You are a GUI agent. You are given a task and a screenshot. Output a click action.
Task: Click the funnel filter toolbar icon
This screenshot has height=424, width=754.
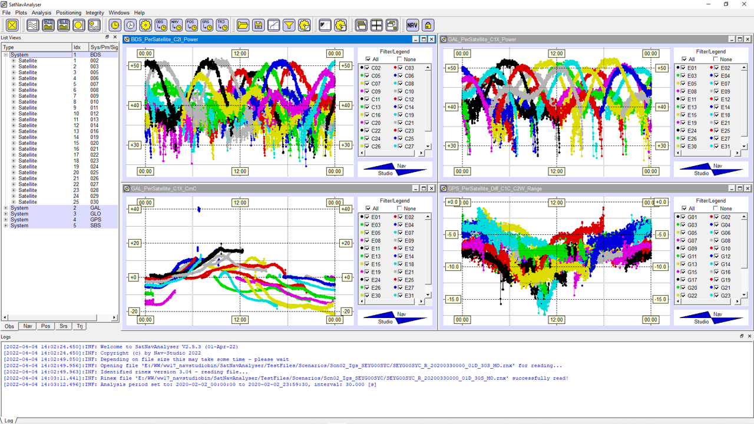289,25
